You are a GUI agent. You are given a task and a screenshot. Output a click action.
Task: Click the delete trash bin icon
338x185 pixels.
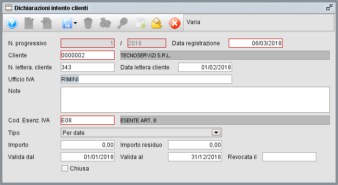click(x=88, y=23)
